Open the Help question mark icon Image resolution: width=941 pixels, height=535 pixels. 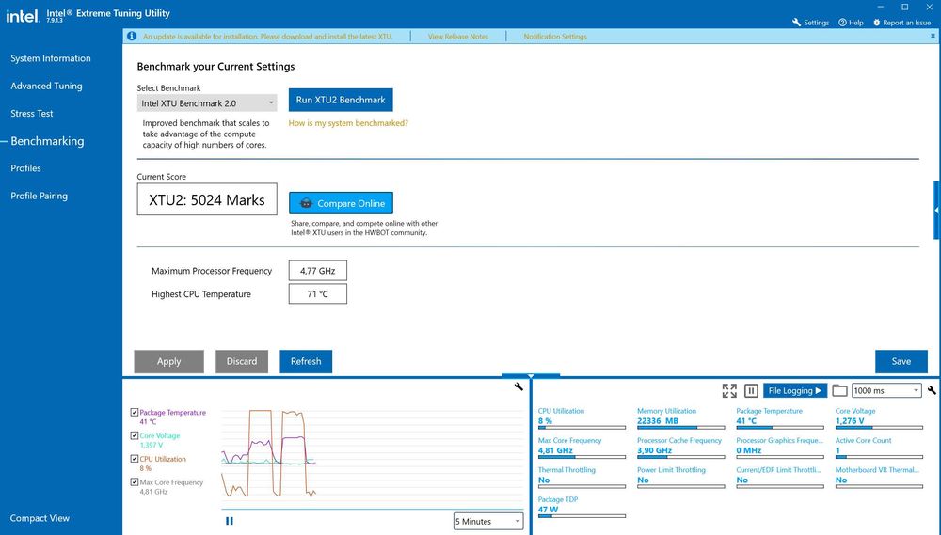click(842, 23)
